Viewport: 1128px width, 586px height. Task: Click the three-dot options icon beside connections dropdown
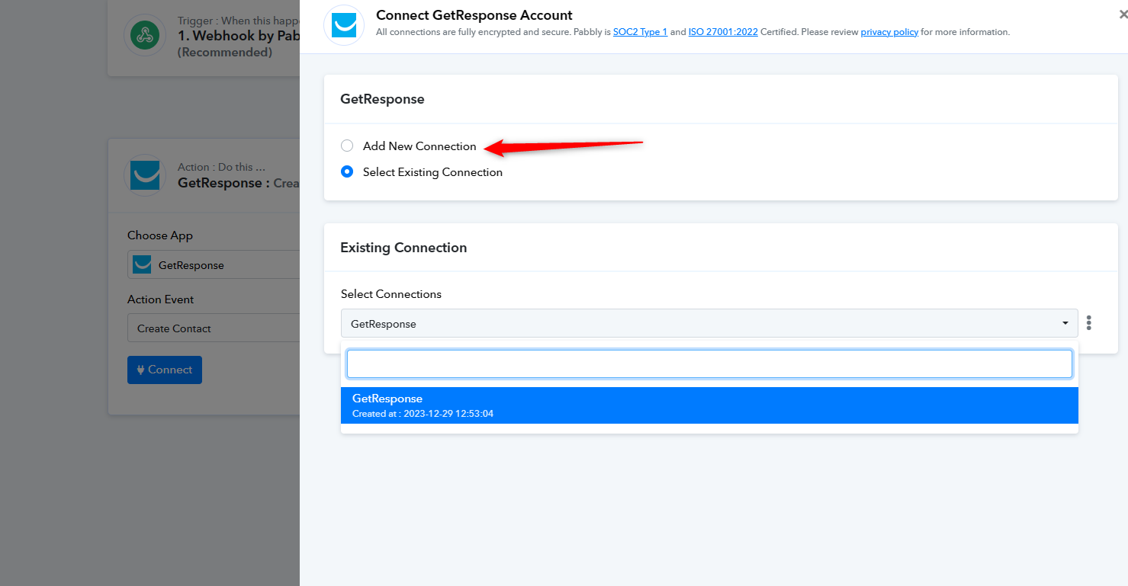pos(1089,323)
